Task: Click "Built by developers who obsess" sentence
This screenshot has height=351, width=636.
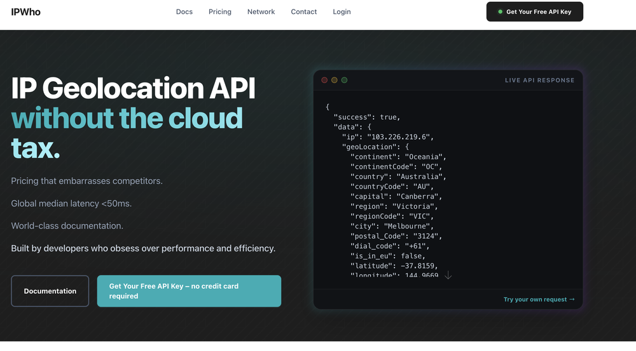Action: tap(143, 249)
